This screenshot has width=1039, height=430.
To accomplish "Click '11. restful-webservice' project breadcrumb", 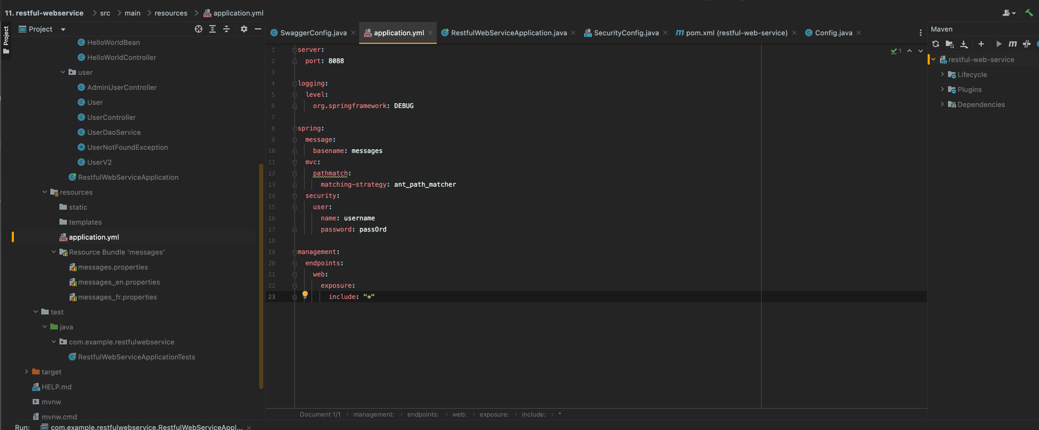I will click(x=44, y=13).
